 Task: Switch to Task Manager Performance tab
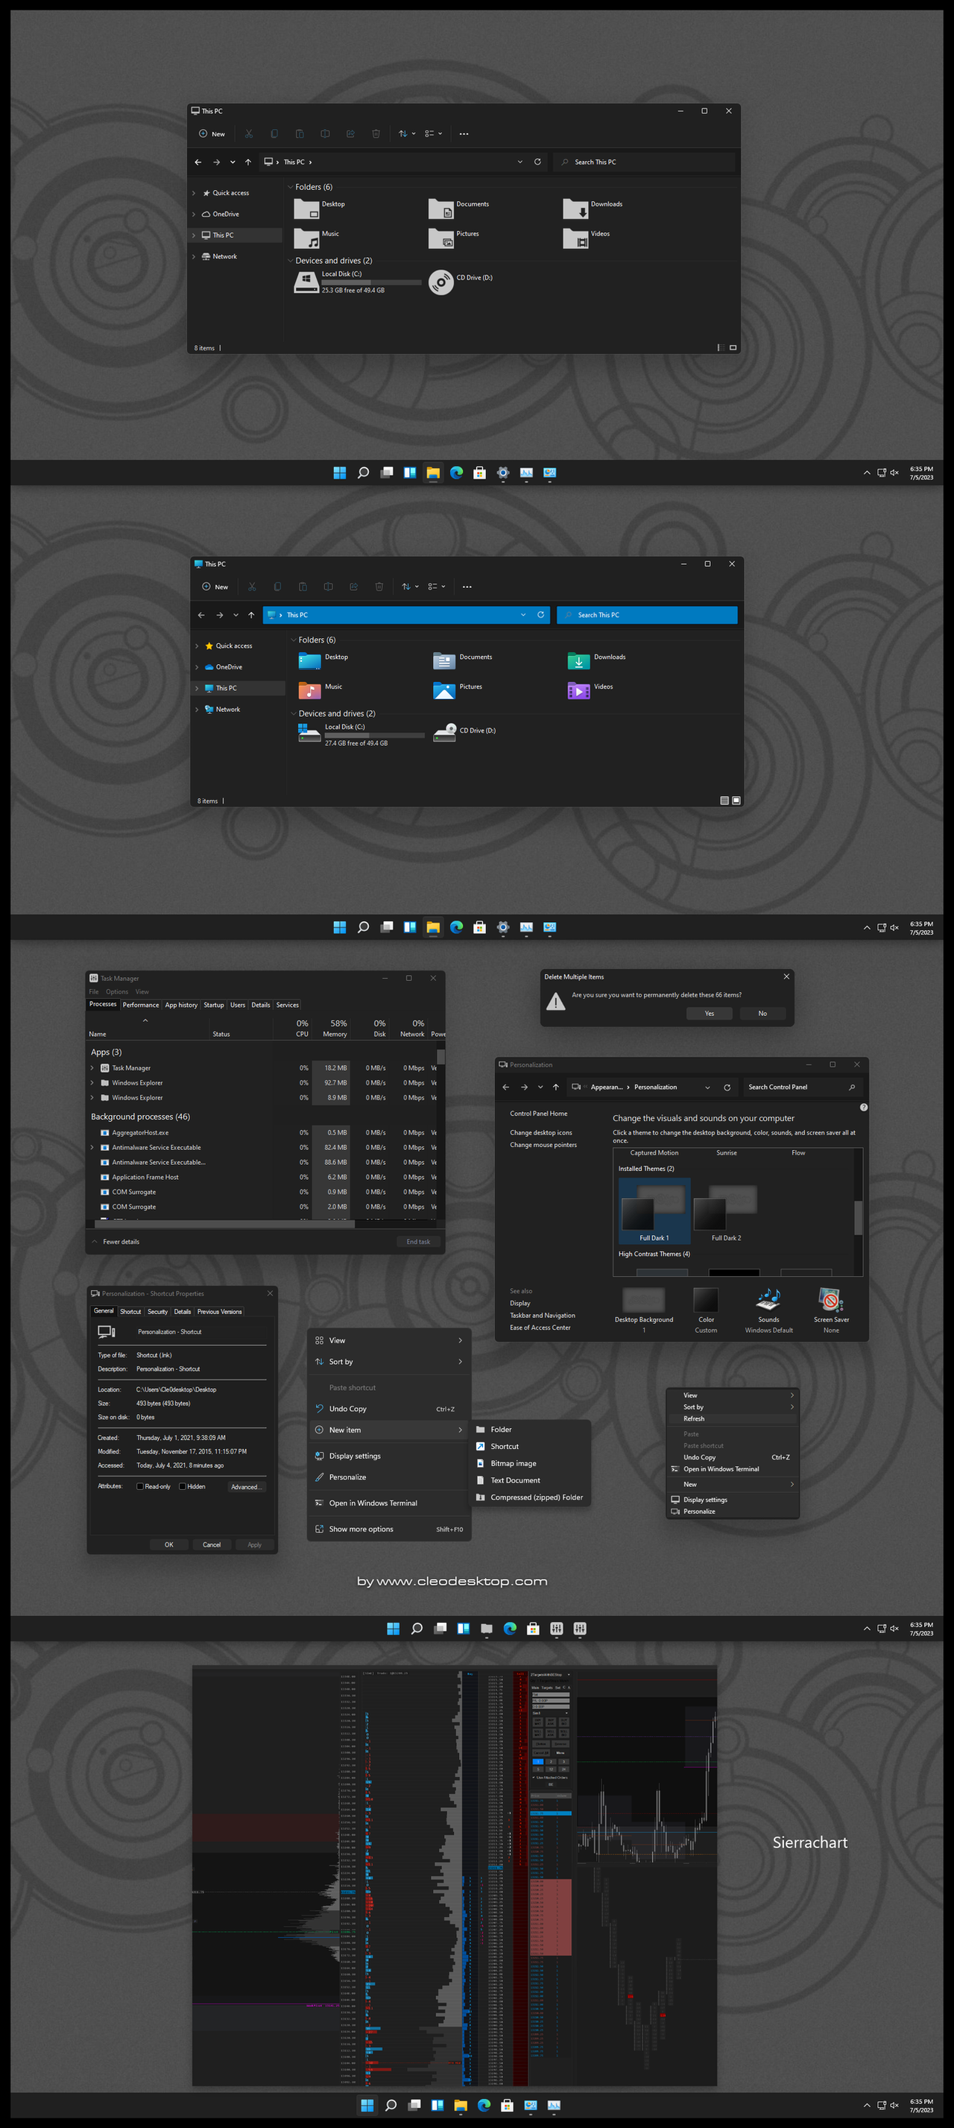coord(140,1005)
